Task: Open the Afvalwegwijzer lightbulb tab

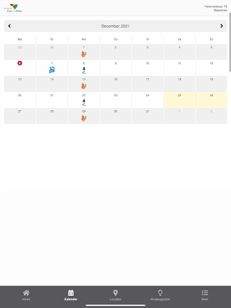Action: (160, 295)
